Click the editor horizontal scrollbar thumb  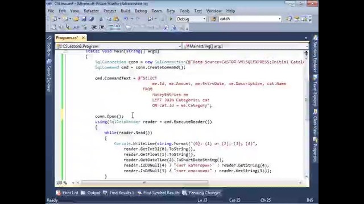(x=144, y=182)
